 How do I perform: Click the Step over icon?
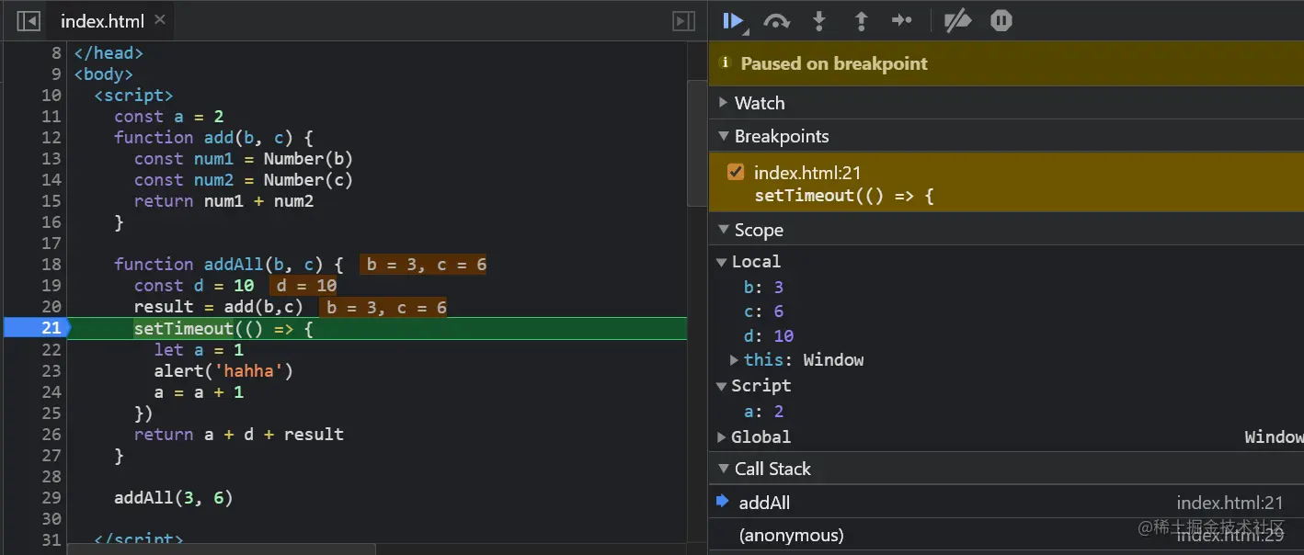click(x=777, y=21)
